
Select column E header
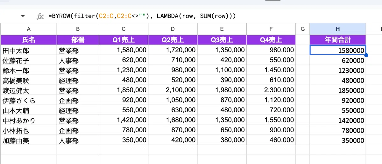pos(222,29)
